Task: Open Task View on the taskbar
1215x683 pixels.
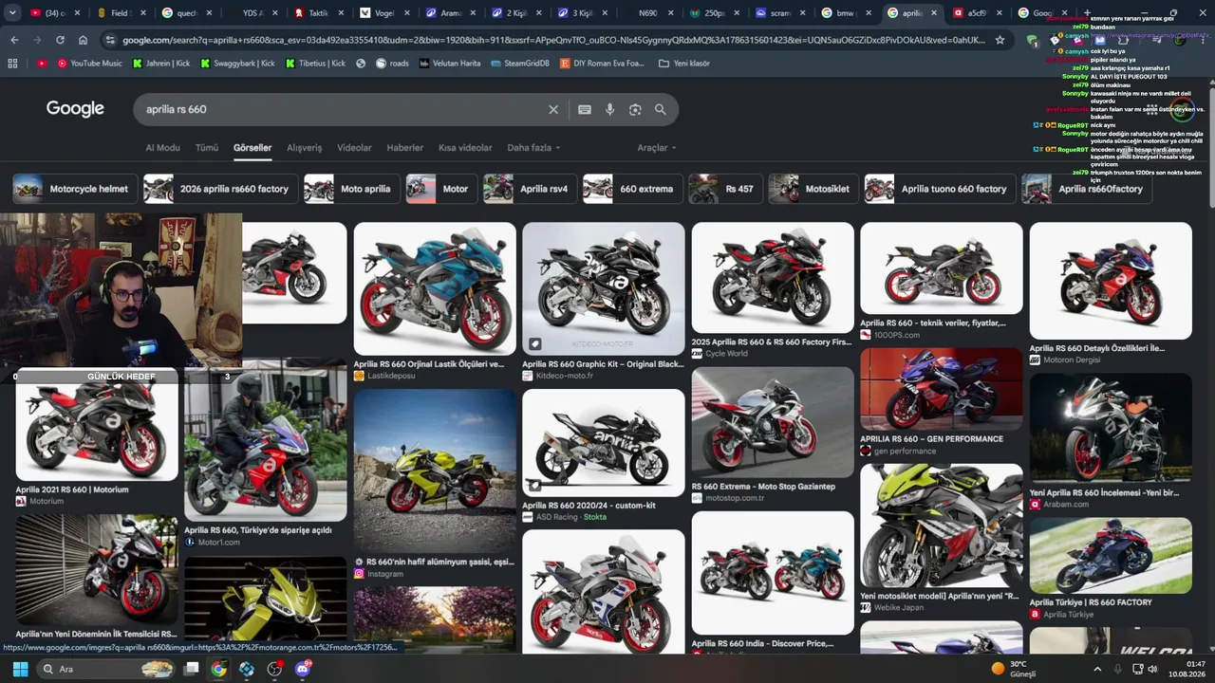Action: point(191,669)
